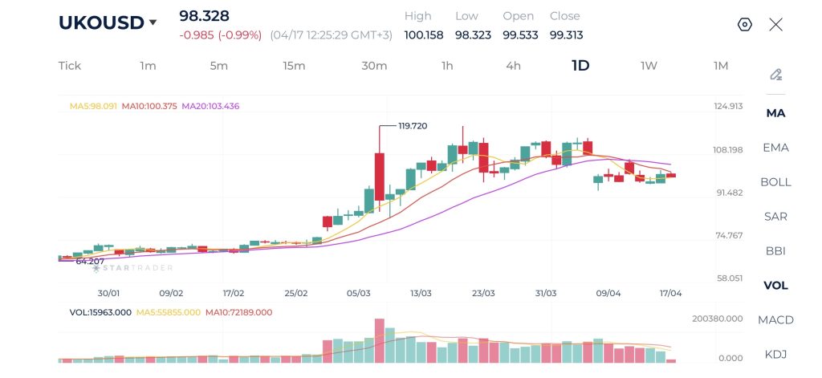Viewport: 822px width, 378px height.
Task: Click the 119.720 high price marker
Action: (x=413, y=126)
